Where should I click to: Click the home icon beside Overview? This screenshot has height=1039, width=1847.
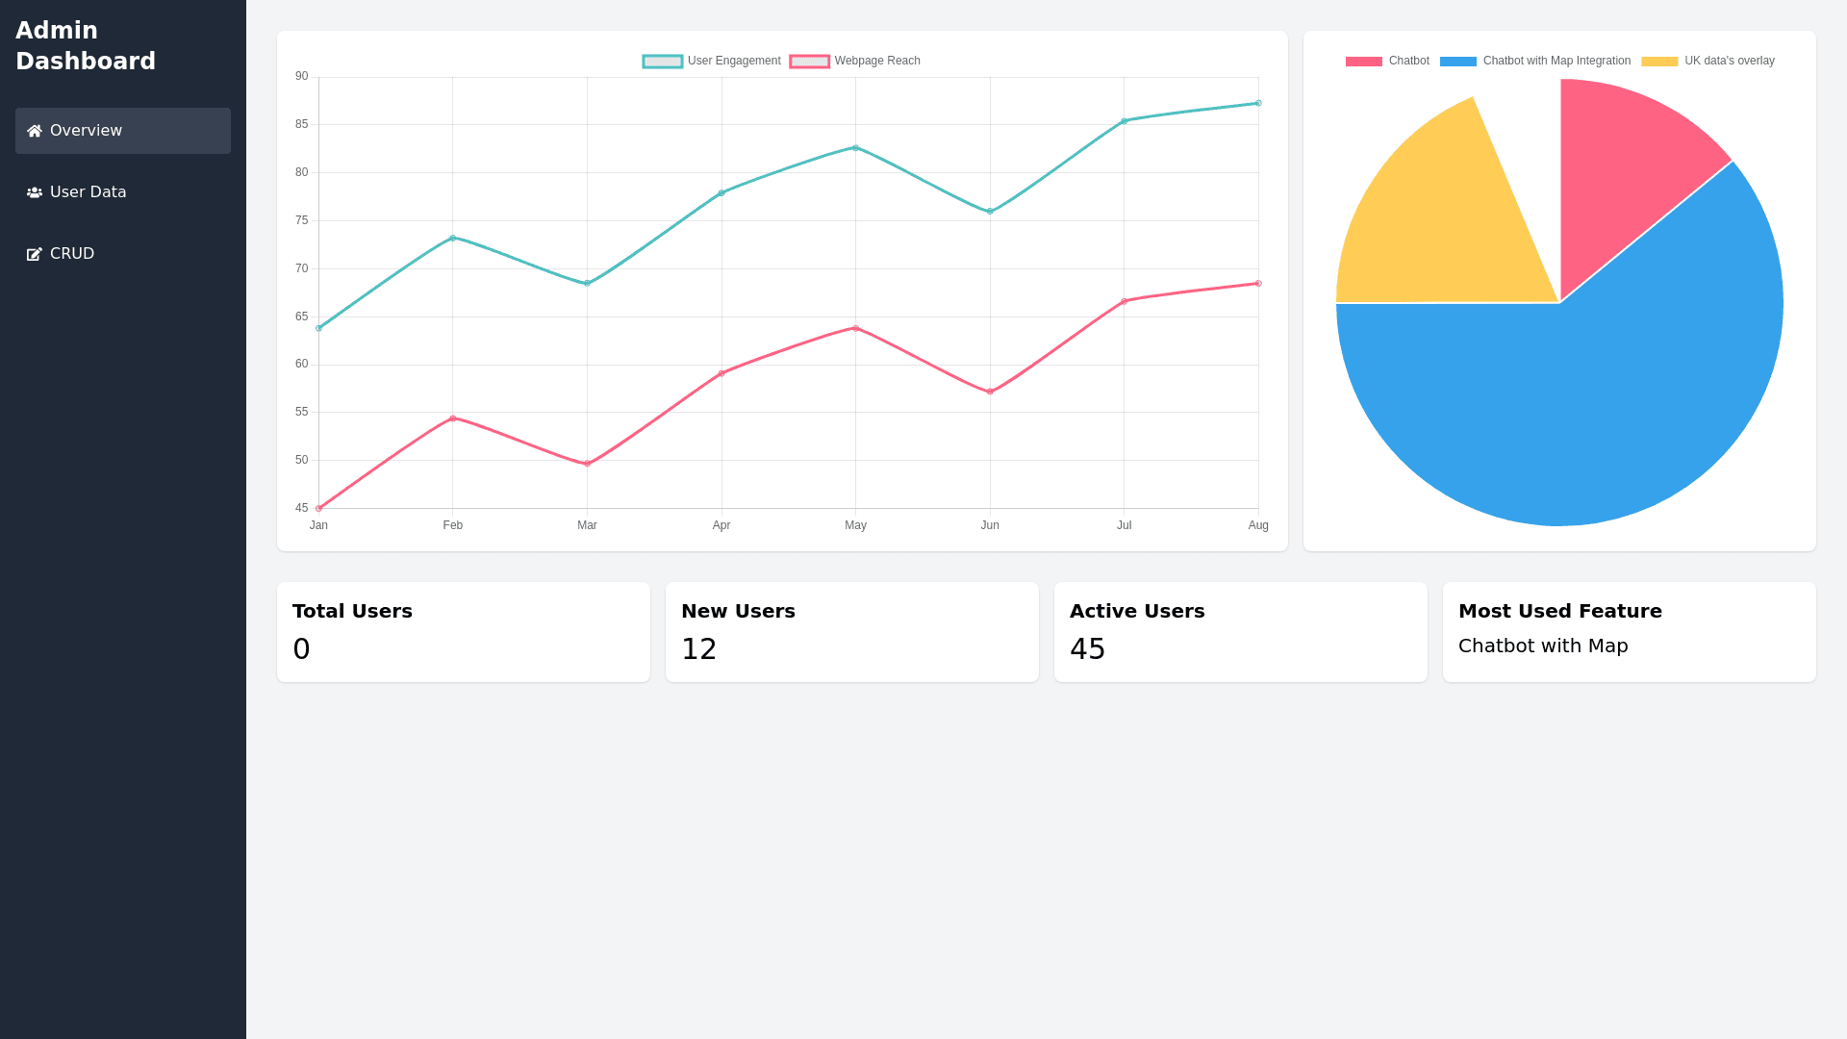coord(35,131)
